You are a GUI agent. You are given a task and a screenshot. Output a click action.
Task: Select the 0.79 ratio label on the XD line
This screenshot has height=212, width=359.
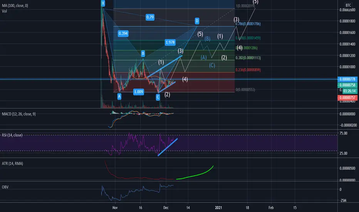pyautogui.click(x=150, y=17)
